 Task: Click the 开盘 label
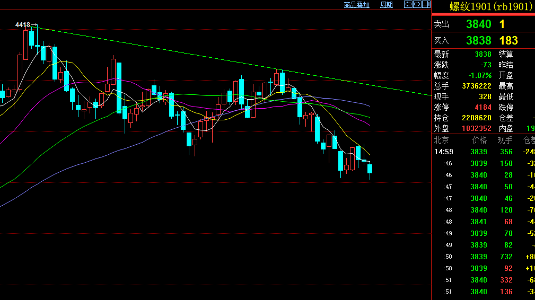point(506,75)
